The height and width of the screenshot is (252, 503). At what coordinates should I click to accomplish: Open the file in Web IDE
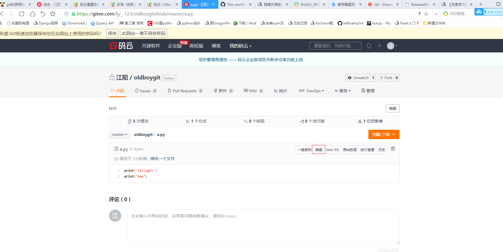pyautogui.click(x=332, y=150)
